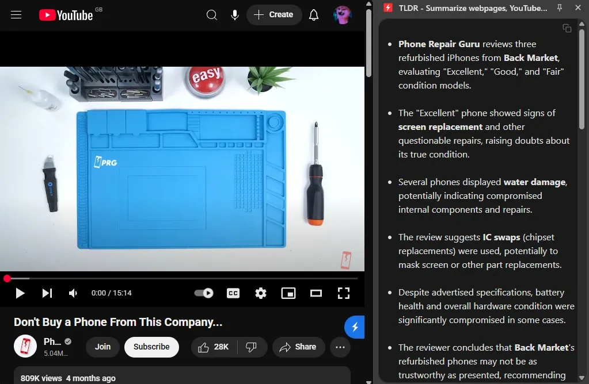Open the Create menu
Screen dimensions: 589x384
point(274,15)
